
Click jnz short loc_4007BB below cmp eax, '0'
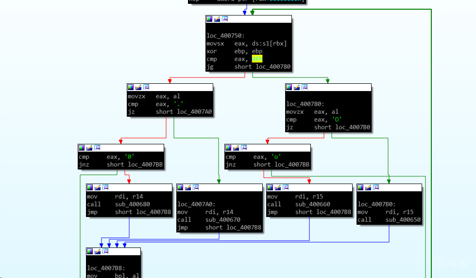click(x=121, y=165)
